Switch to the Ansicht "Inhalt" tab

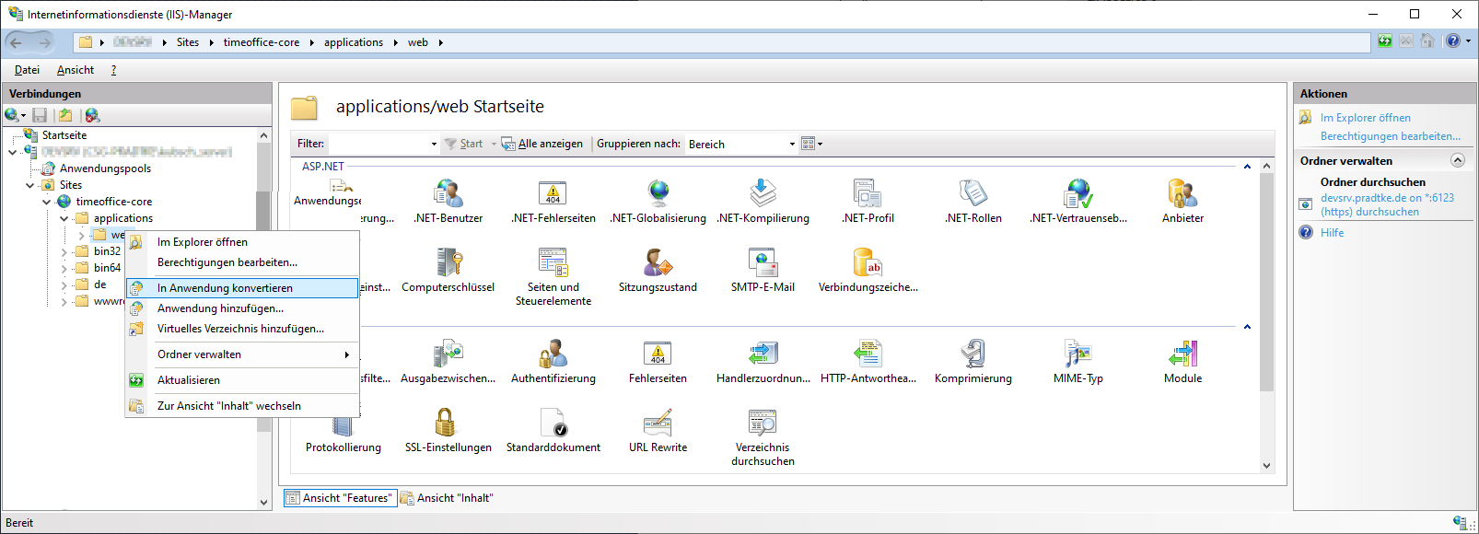(448, 498)
